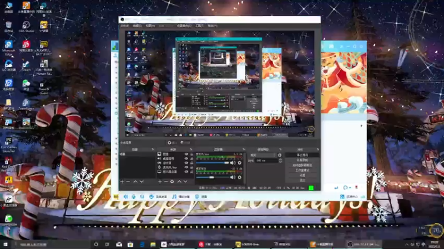Open the YY语音 desktop shortcut

[x=44, y=27]
